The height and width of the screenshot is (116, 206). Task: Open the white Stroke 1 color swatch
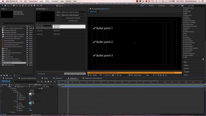[x=30, y=94]
